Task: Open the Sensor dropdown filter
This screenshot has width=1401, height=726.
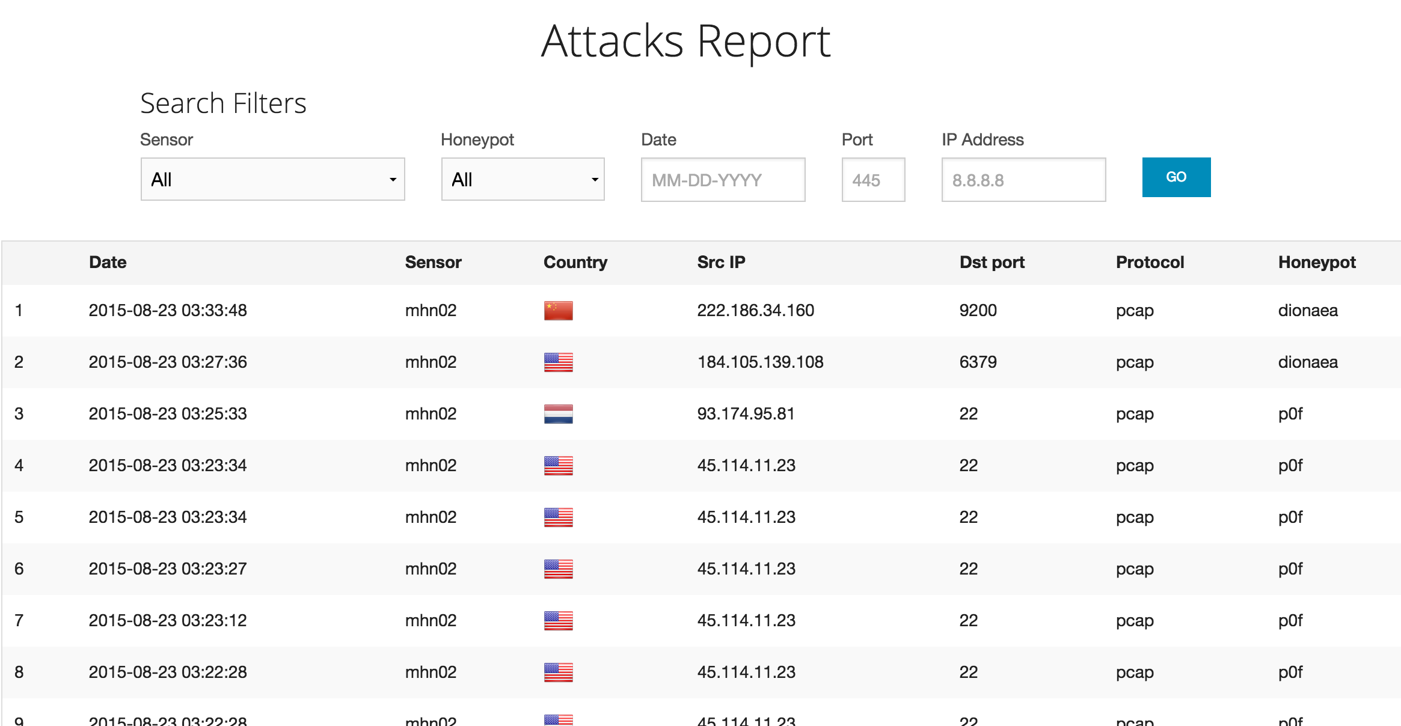Action: pos(272,179)
